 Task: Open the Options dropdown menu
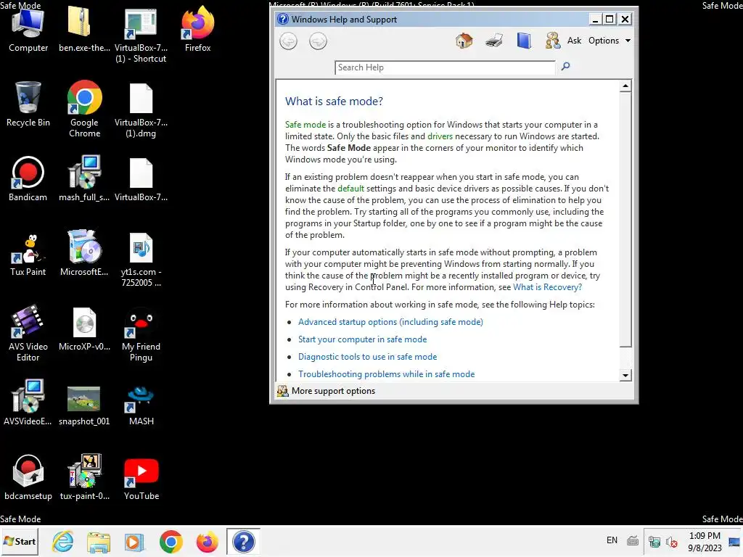click(x=609, y=41)
